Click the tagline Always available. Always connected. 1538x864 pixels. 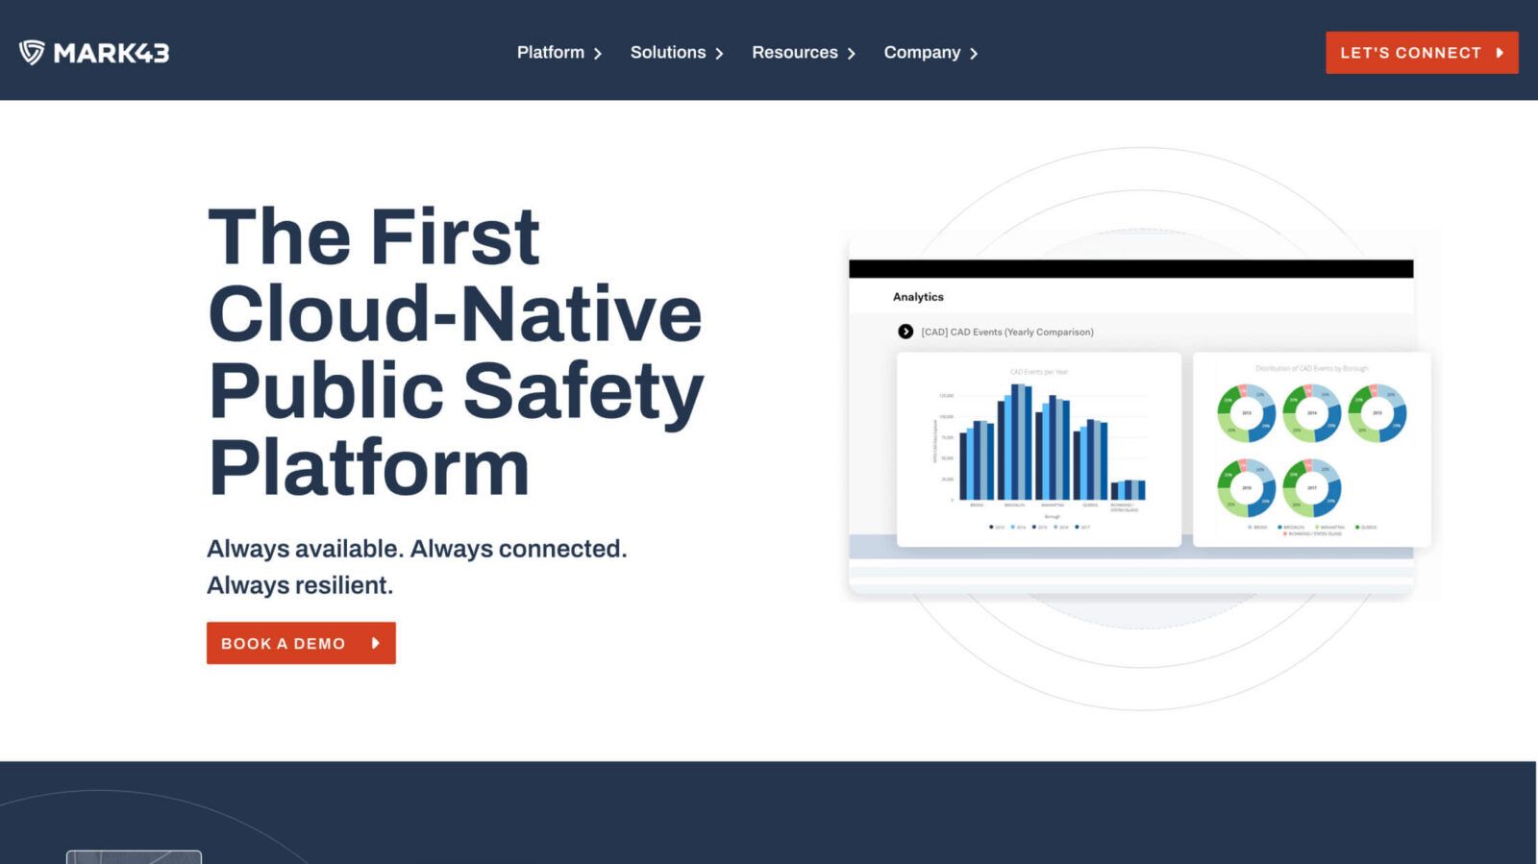417,549
